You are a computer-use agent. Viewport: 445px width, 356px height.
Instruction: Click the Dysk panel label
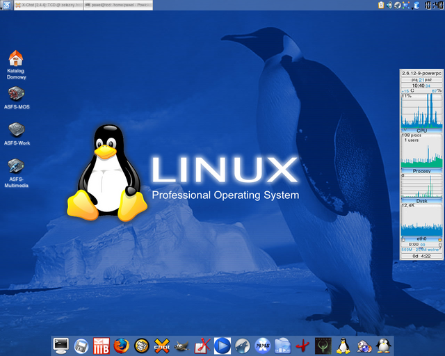[421, 201]
